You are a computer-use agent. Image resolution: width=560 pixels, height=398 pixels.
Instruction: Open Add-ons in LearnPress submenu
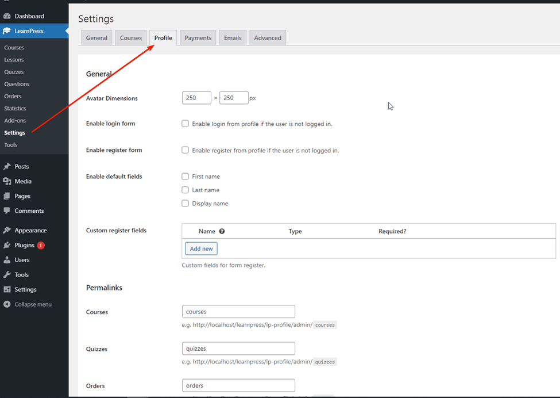[x=15, y=121]
